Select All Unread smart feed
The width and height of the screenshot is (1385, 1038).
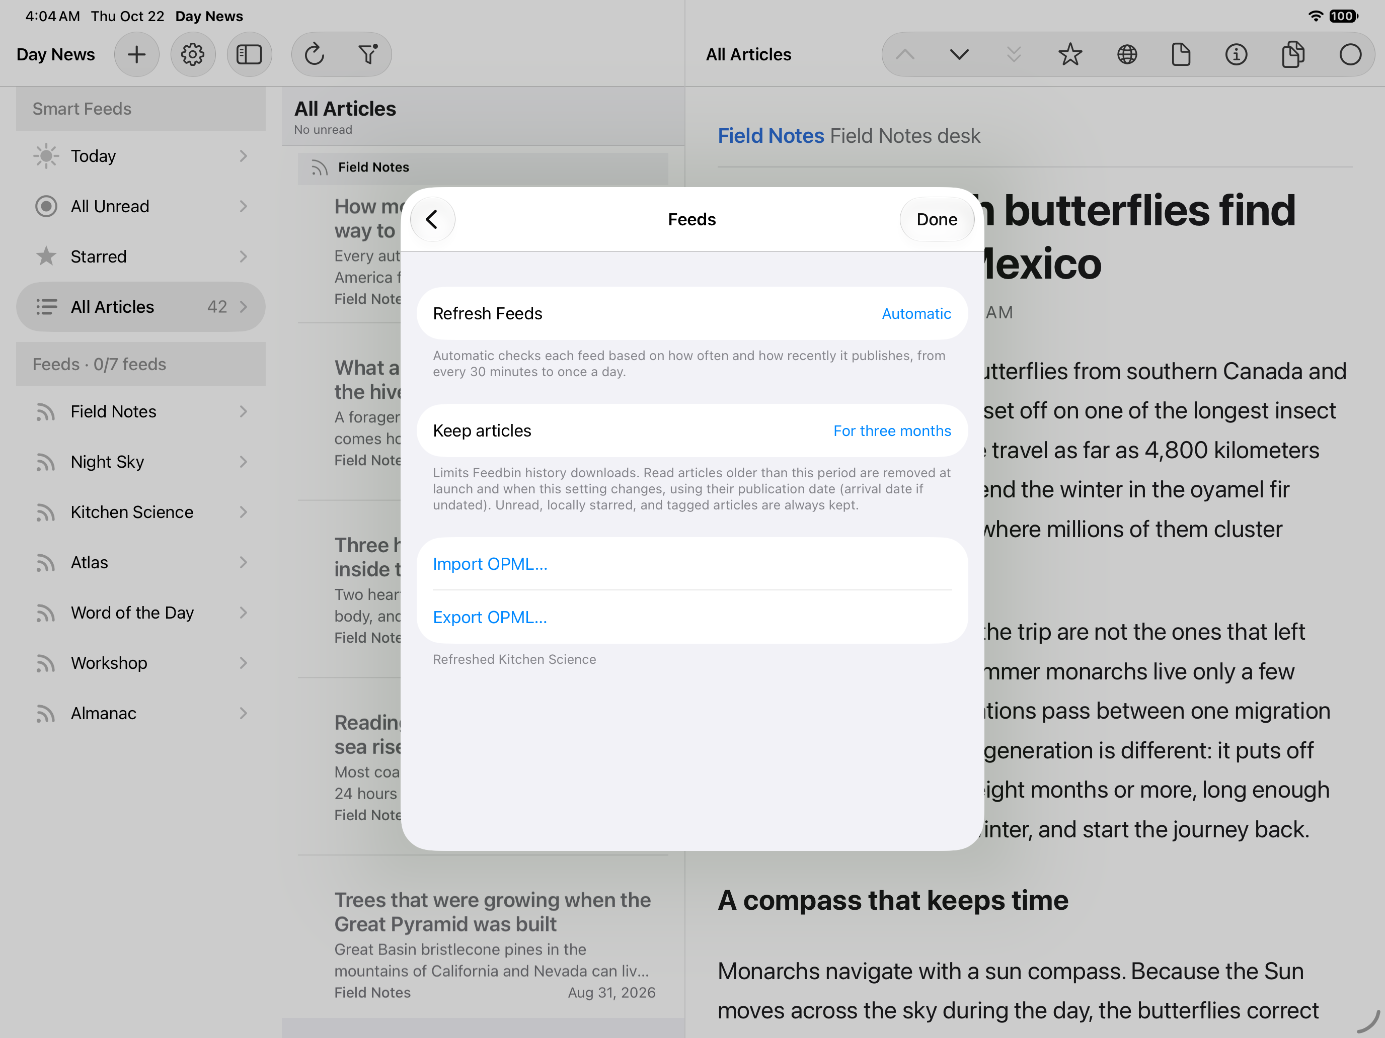(x=141, y=207)
